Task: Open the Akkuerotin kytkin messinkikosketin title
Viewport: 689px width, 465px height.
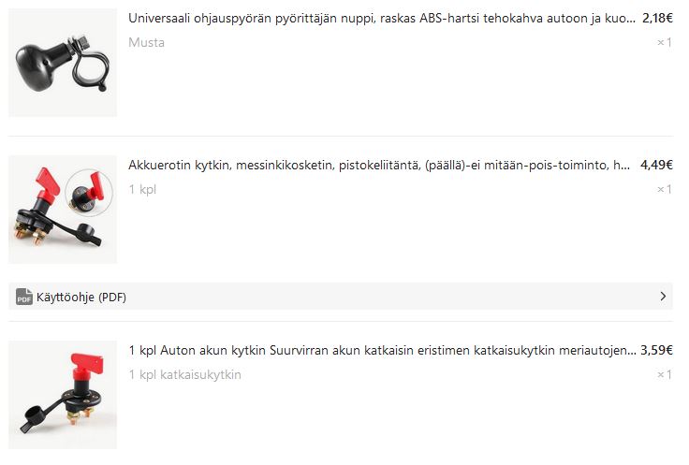Action: (379, 165)
